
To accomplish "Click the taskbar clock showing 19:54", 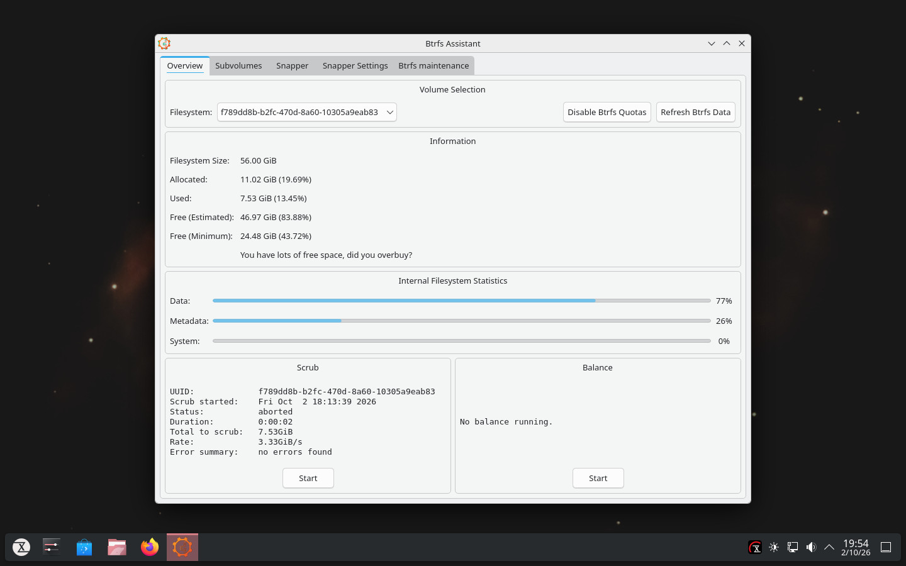I will coord(856,547).
